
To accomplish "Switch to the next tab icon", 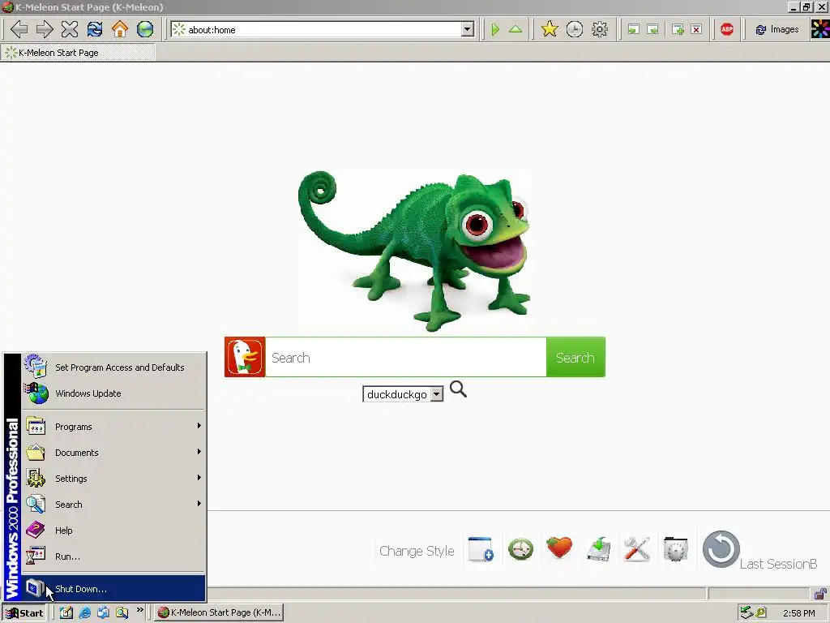I will click(653, 29).
